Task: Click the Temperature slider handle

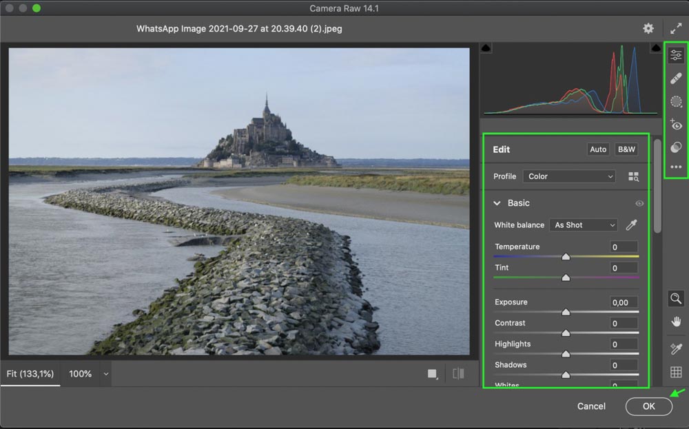Action: pyautogui.click(x=566, y=256)
